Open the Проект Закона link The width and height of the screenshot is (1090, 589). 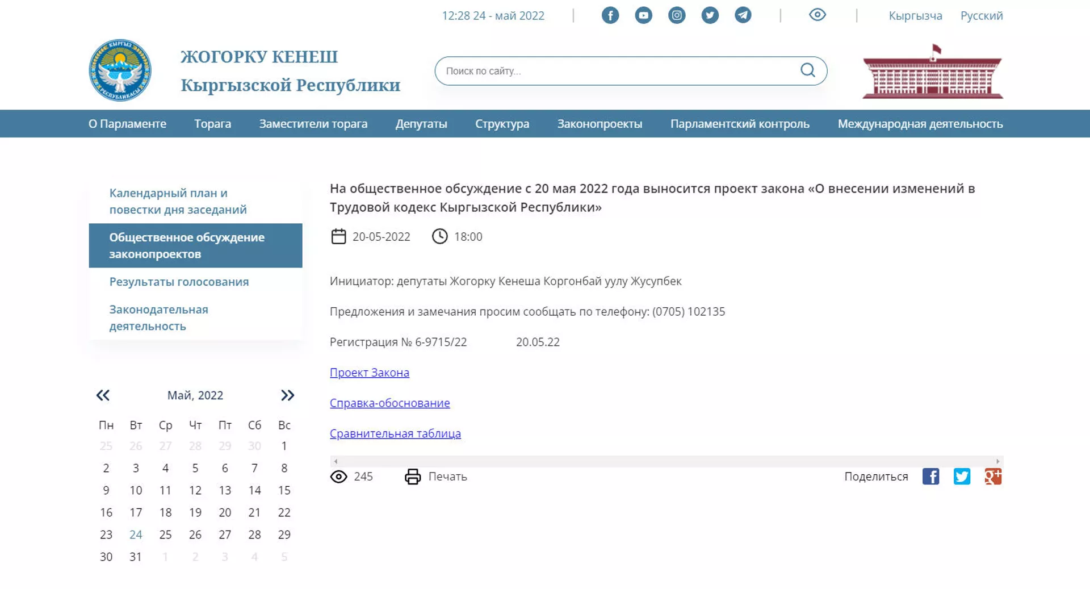[370, 373]
